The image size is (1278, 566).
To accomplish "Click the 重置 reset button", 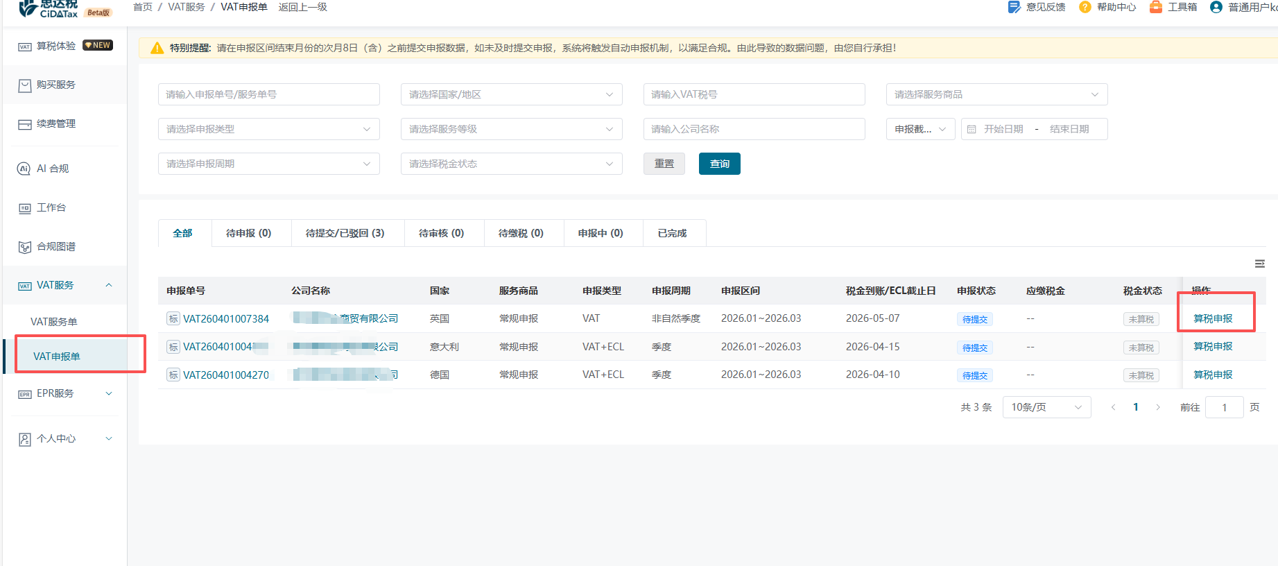I will 664,164.
